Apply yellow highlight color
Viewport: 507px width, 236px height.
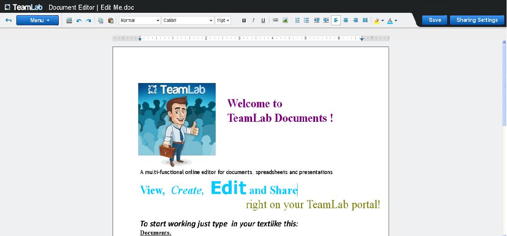[376, 21]
